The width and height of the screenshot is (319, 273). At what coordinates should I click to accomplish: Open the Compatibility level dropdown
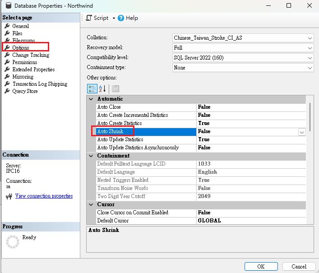click(x=310, y=58)
